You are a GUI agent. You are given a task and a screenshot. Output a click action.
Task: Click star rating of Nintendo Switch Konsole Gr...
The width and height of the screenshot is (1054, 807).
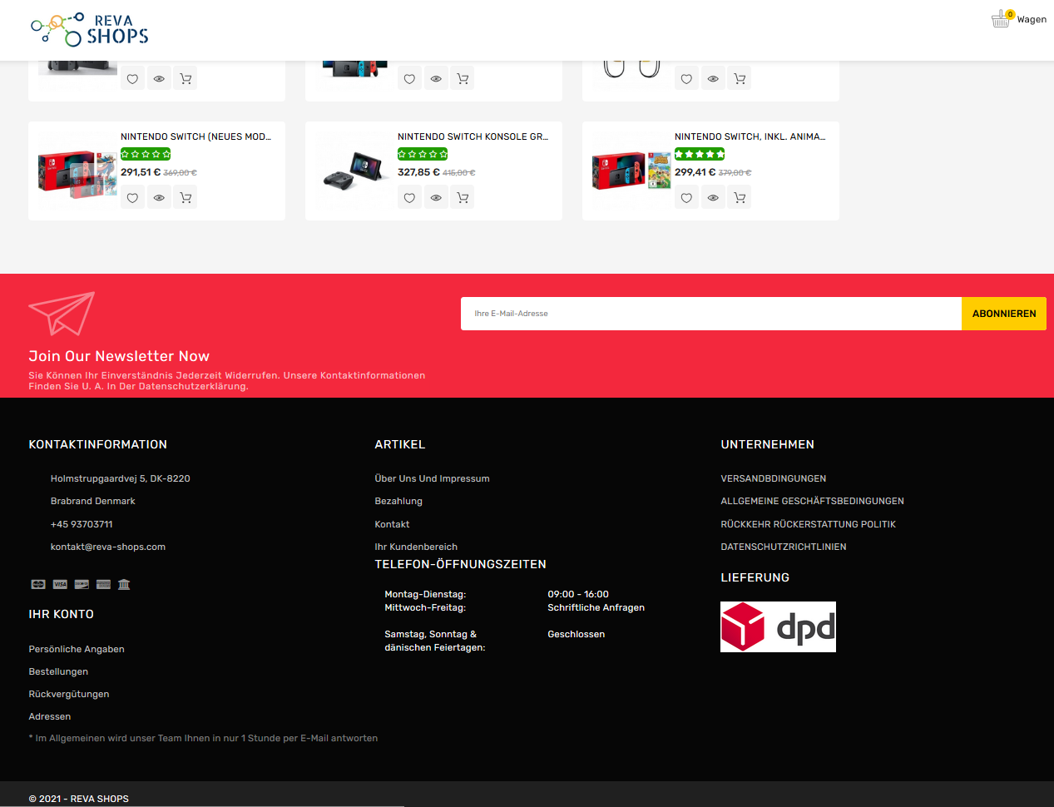[x=423, y=154]
